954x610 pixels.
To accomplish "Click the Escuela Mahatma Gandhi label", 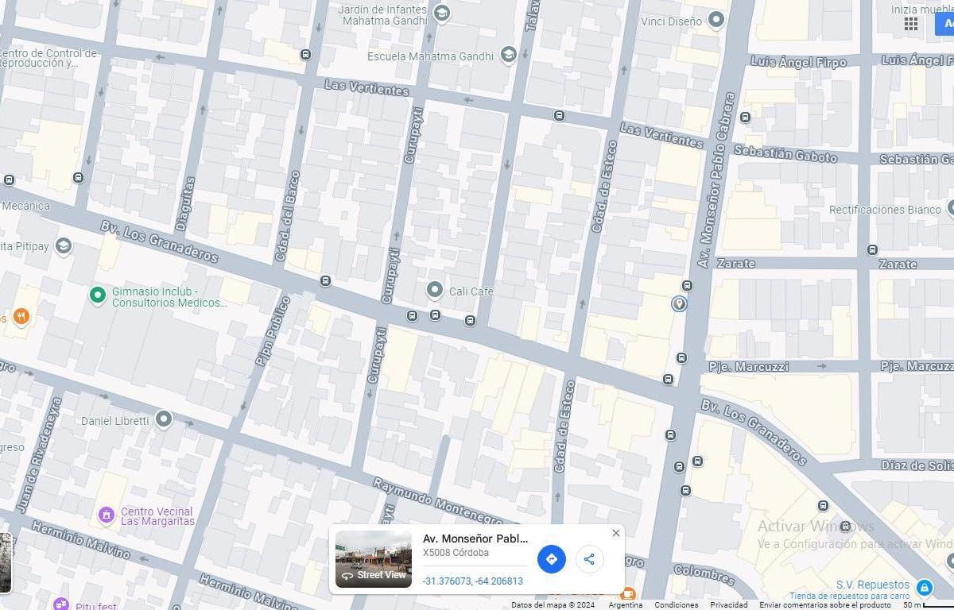I will pos(430,56).
